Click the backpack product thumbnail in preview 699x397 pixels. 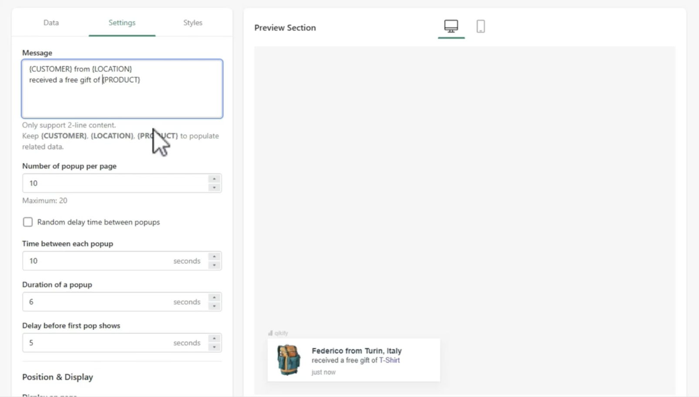pyautogui.click(x=289, y=360)
